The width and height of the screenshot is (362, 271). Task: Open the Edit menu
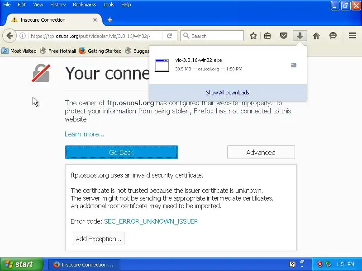click(22, 5)
